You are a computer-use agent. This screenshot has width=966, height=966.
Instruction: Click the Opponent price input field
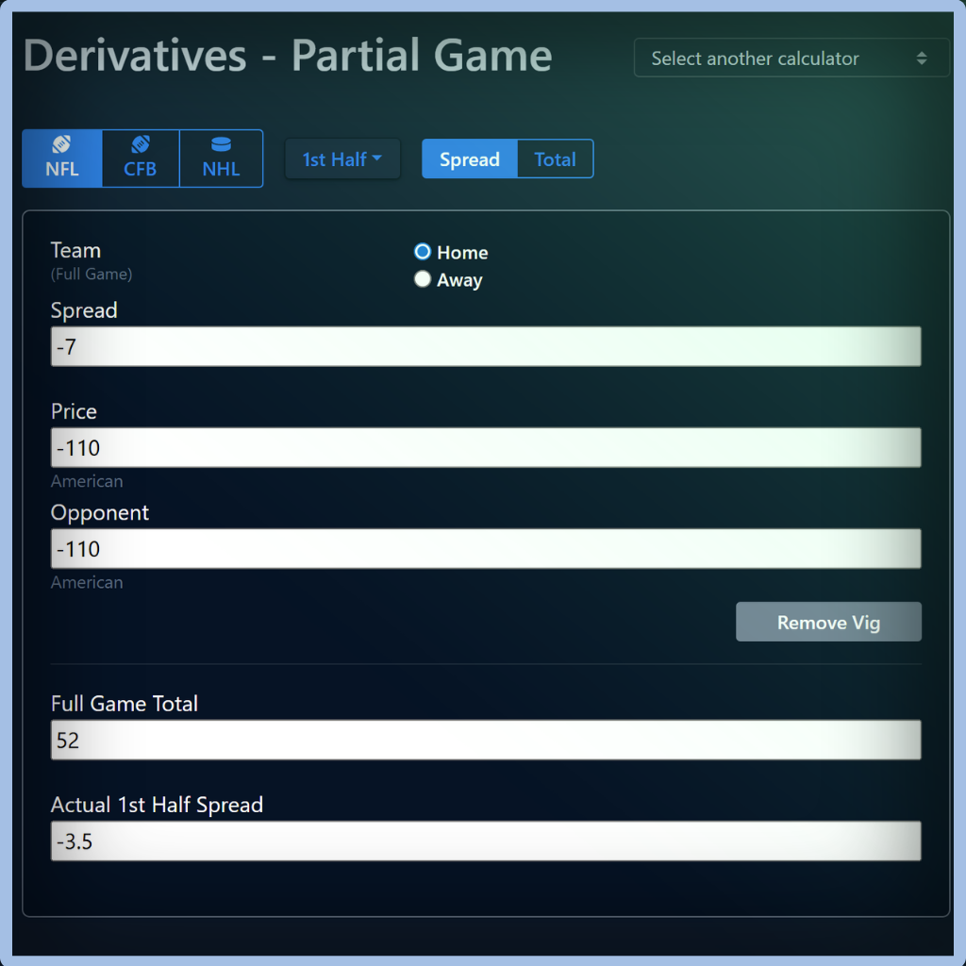click(x=486, y=548)
